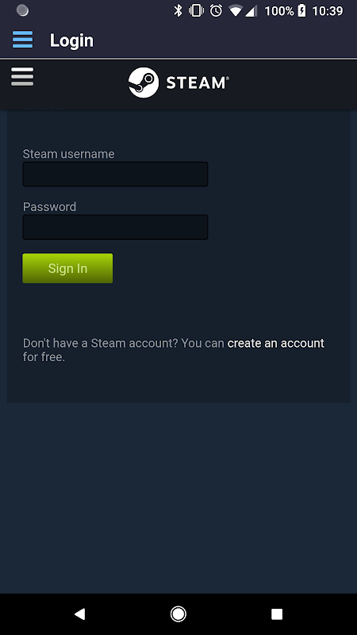Tap the cellular signal strength icon
This screenshot has height=635, width=357.
click(x=251, y=11)
